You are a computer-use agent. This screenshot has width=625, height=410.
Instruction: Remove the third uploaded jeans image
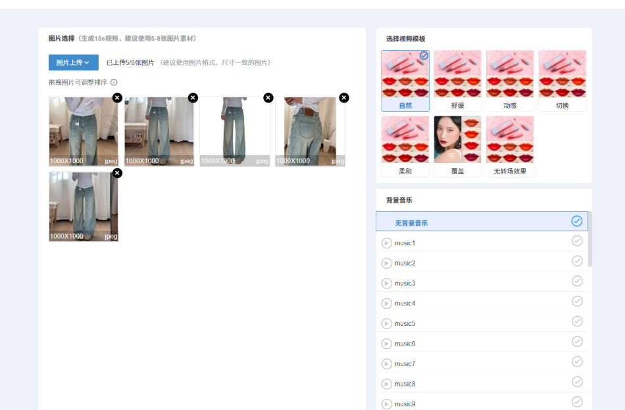(x=268, y=97)
